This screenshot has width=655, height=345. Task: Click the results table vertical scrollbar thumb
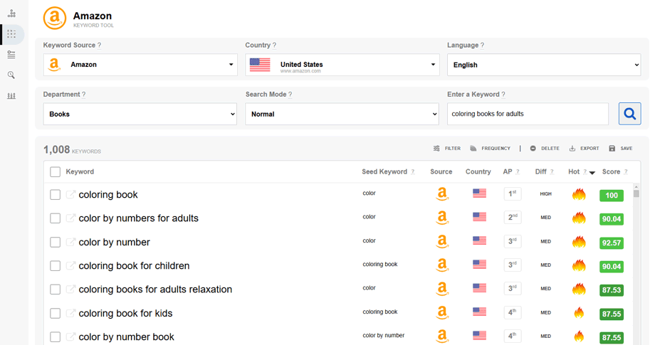pyautogui.click(x=636, y=193)
